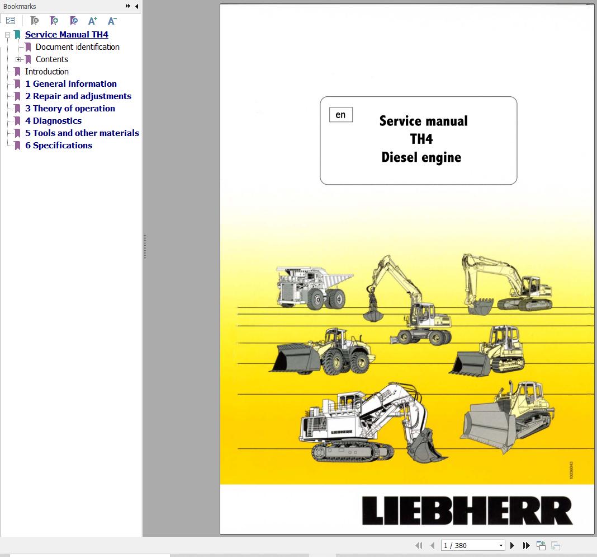Image resolution: width=597 pixels, height=557 pixels.
Task: Go to the next page
Action: point(512,546)
